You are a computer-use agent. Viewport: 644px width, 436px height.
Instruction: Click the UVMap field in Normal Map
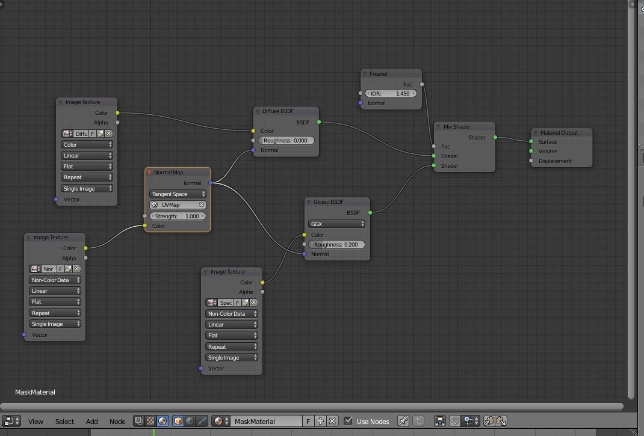[x=178, y=205]
